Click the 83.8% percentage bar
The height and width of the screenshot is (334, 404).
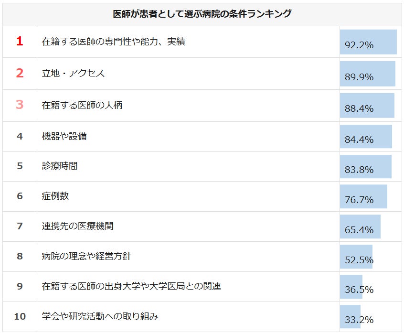pos(365,167)
